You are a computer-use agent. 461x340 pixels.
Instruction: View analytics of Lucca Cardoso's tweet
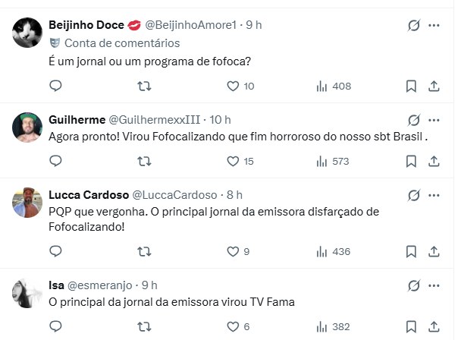(321, 252)
